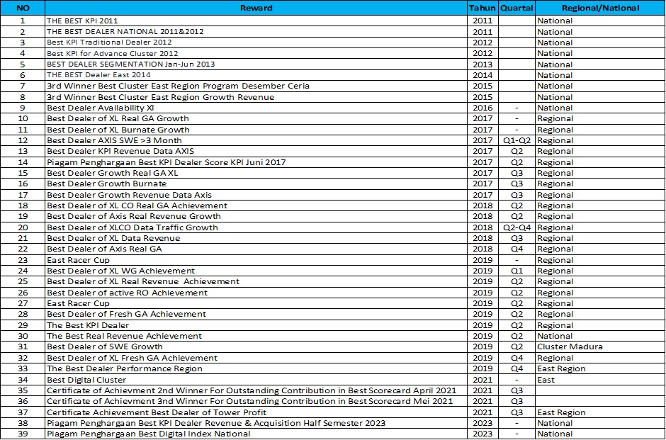Select the "Q1-Q2" quartal cell
Viewport: 666px width, 440px height.
pos(517,140)
